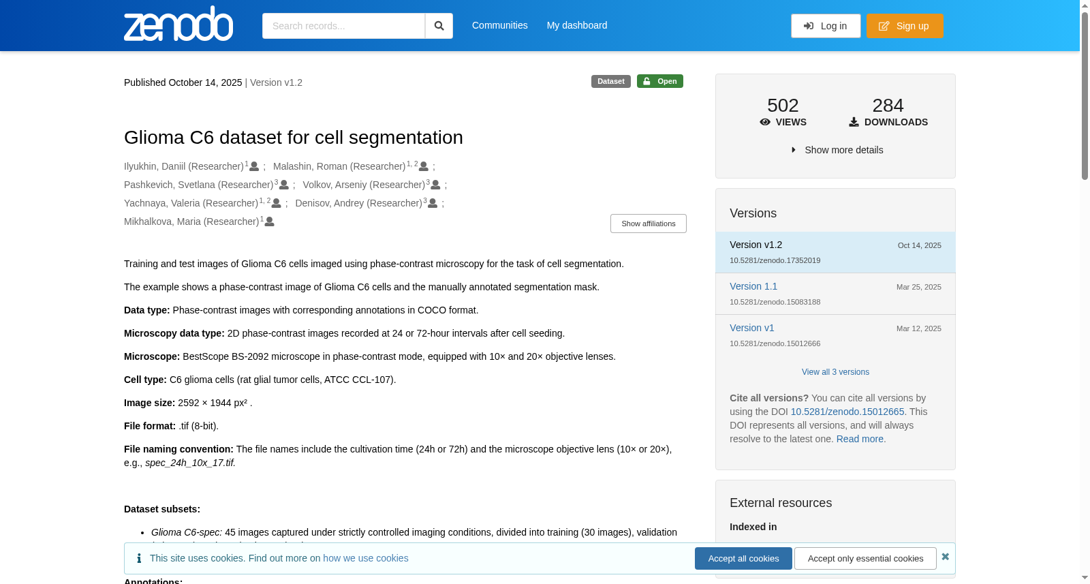Screen dimensions: 1090x584
Task: Focus the Search records input field
Action: pos(343,26)
